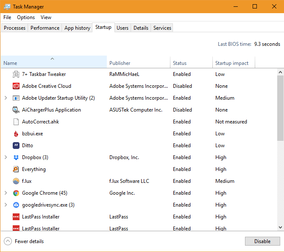Click the Dropbox icon in the list

click(x=16, y=157)
